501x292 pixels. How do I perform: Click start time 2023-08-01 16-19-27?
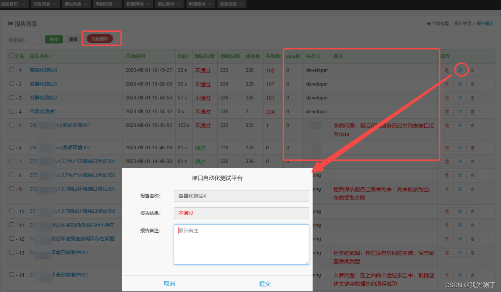click(149, 70)
